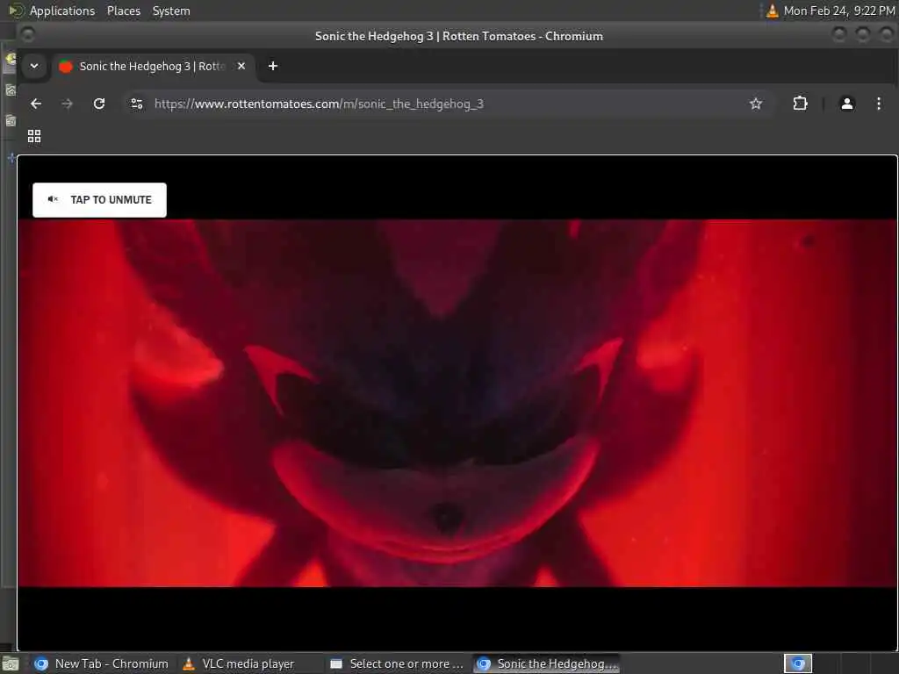Click the Sonic trailer video frame
899x674 pixels.
tap(457, 403)
